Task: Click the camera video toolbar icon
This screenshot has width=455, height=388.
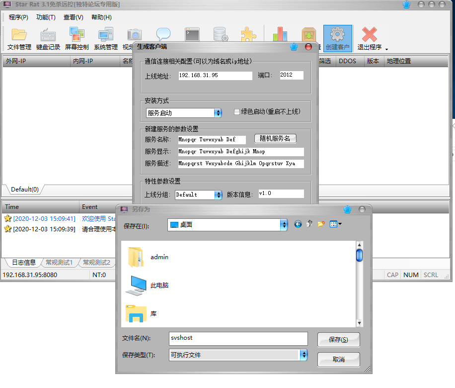Action: (x=134, y=35)
